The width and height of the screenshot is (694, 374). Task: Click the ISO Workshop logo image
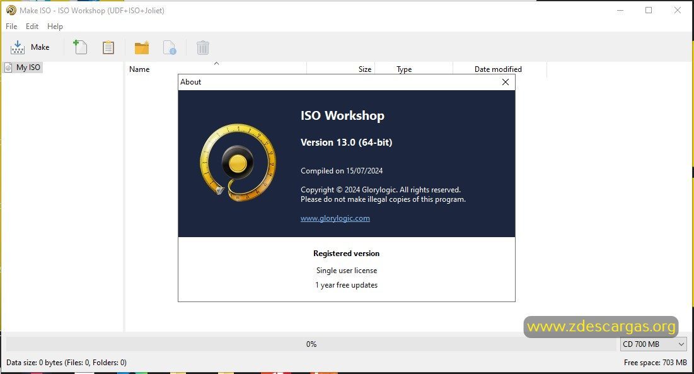[x=238, y=163]
